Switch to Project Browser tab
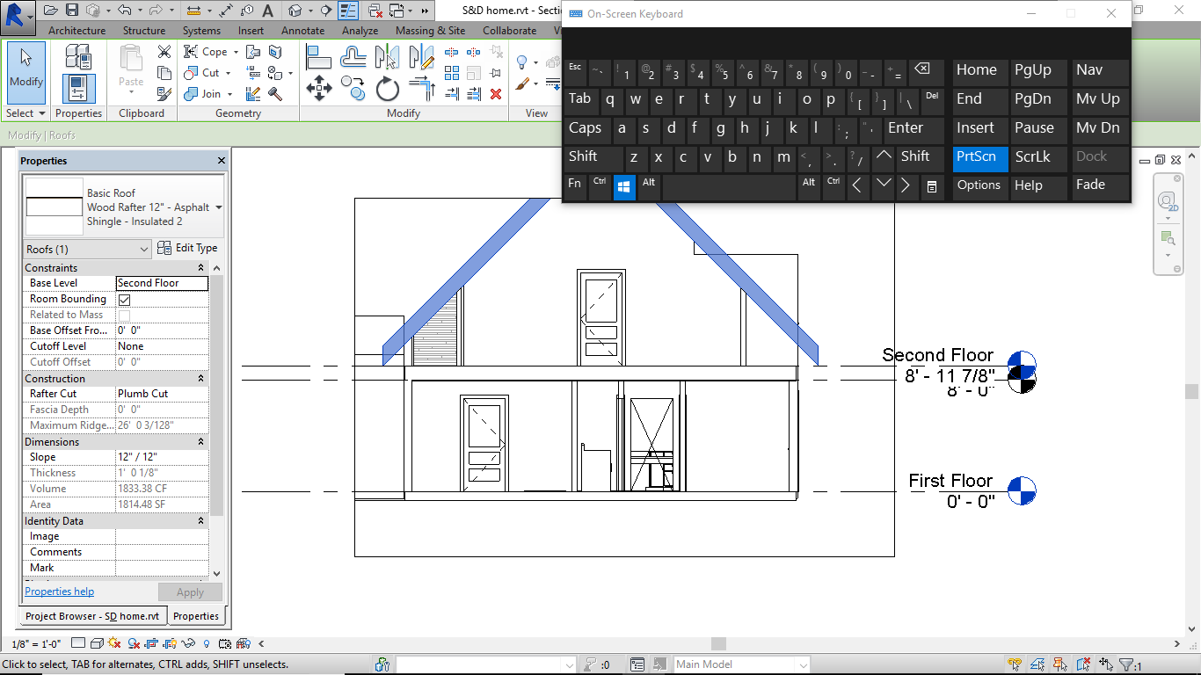Image resolution: width=1201 pixels, height=675 pixels. (x=92, y=616)
